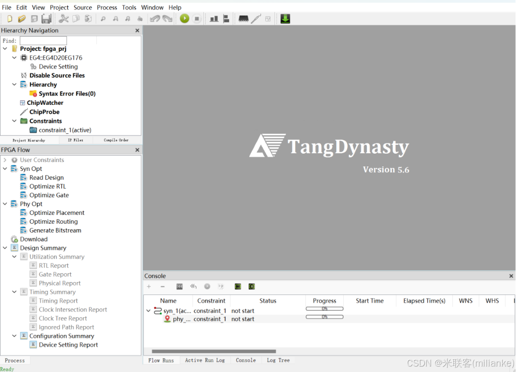The image size is (516, 372).
Task: Click the round play icon in Console toolbar
Action: pos(207,287)
